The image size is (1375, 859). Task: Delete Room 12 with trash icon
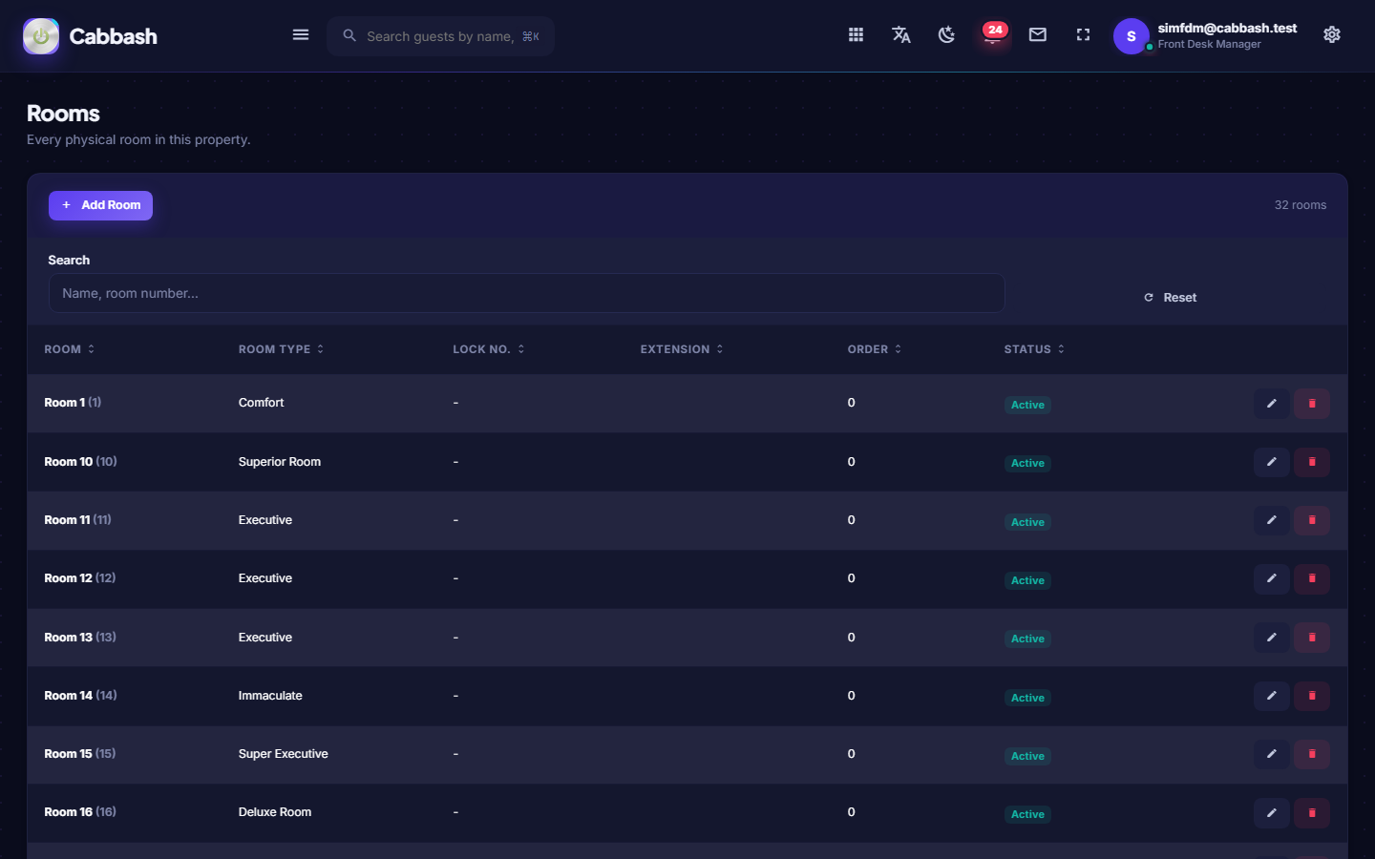1312,578
